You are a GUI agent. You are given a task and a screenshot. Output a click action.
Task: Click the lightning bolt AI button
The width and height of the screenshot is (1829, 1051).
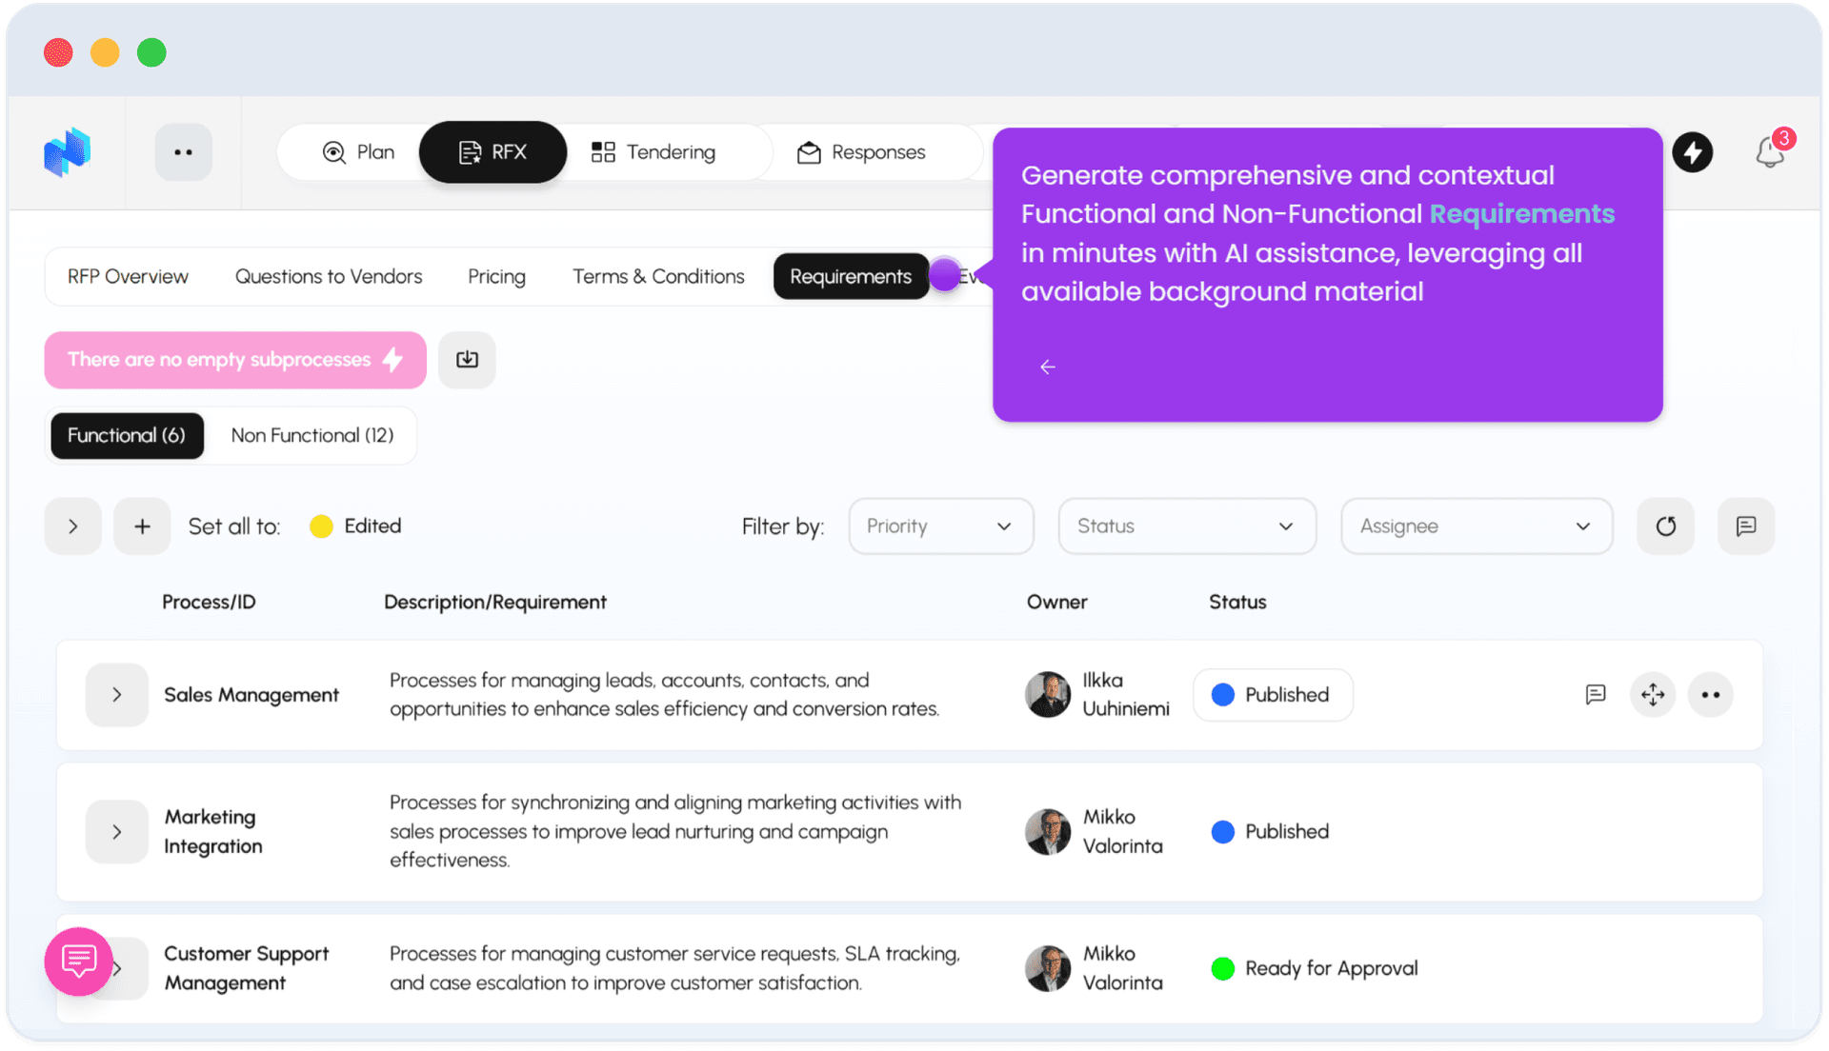pos(1693,152)
